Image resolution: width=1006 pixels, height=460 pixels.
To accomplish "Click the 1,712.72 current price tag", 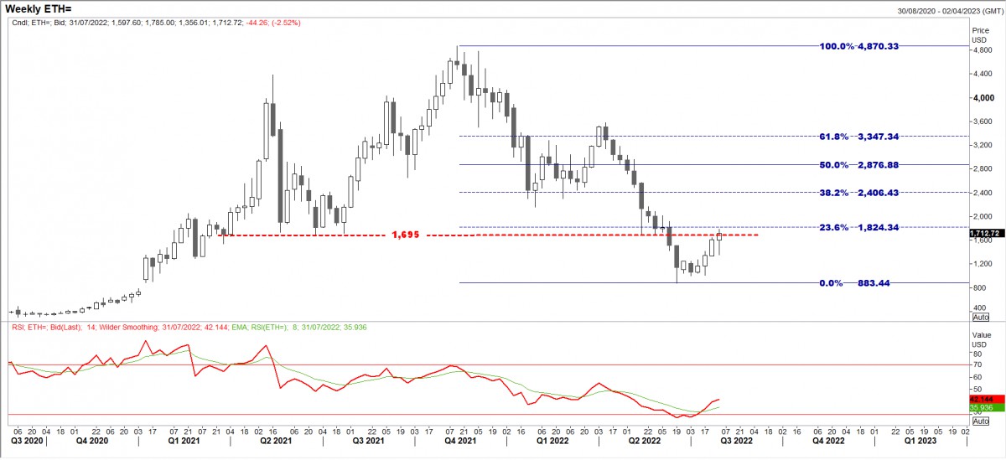I will point(986,233).
